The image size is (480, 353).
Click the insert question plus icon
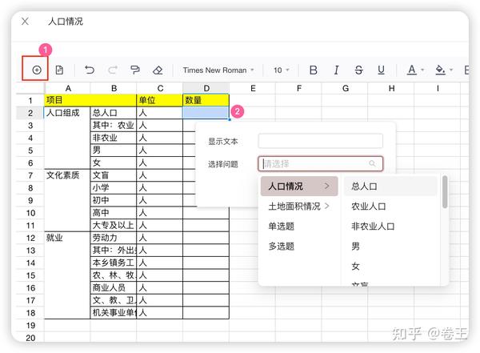tap(37, 70)
